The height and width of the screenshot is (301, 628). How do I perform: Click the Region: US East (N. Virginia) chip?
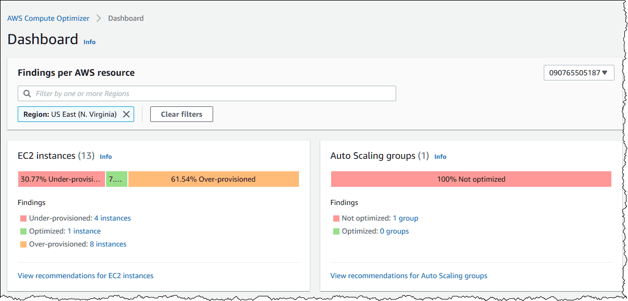76,114
